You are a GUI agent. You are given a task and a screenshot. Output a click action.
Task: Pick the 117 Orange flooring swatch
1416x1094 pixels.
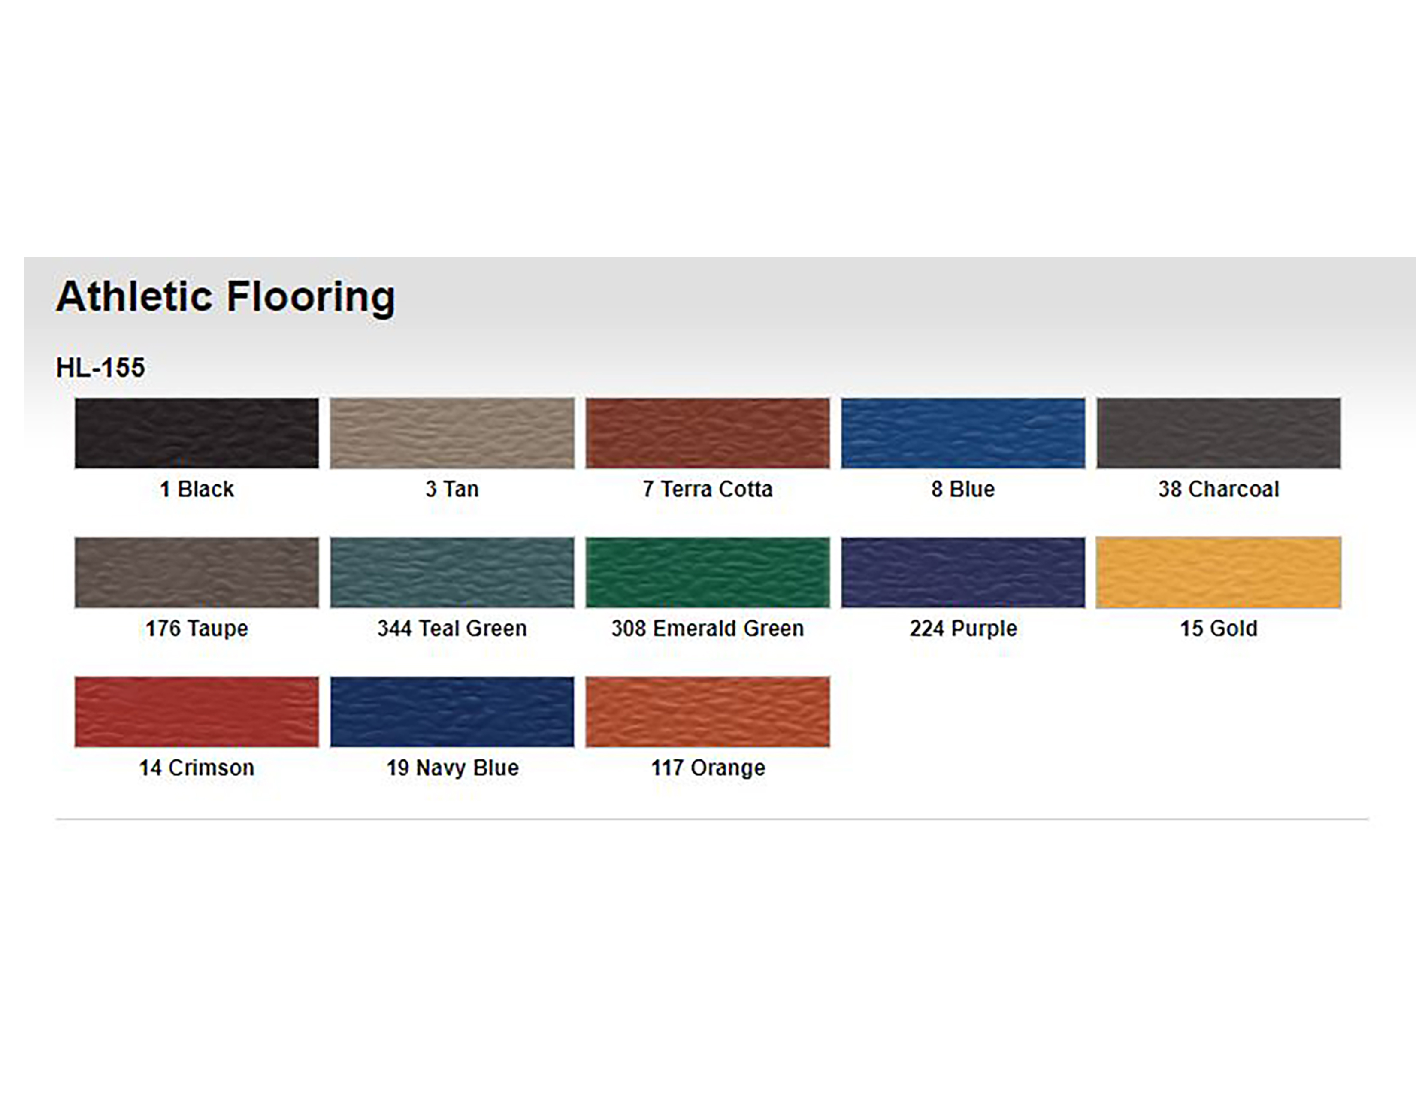pyautogui.click(x=707, y=712)
